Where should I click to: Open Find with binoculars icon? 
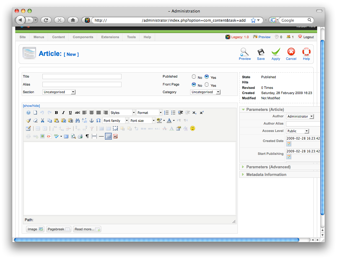(77, 120)
